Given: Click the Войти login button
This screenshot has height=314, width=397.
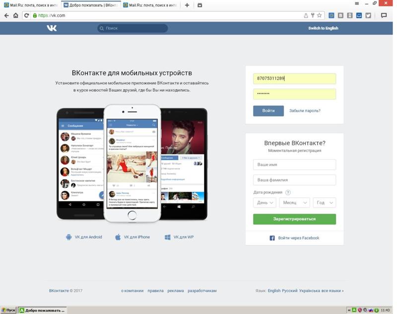Looking at the screenshot, I should coord(268,111).
